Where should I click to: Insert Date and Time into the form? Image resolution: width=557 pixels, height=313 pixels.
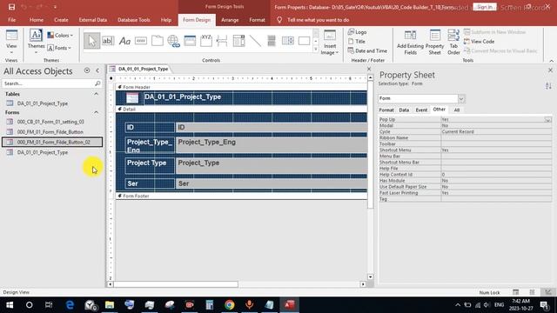pyautogui.click(x=367, y=50)
